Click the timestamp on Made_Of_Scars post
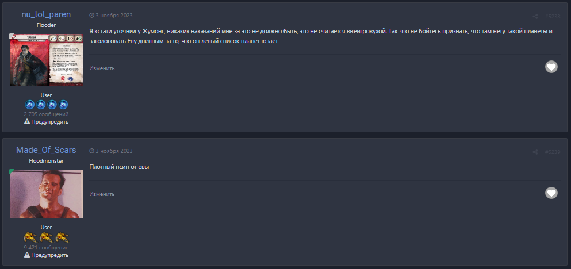571x269 pixels. (x=114, y=151)
